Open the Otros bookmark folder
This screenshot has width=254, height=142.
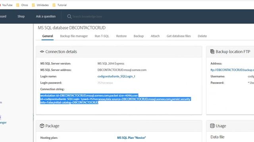[22, 5]
